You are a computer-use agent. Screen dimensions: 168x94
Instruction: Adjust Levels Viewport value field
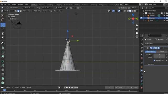159,55
